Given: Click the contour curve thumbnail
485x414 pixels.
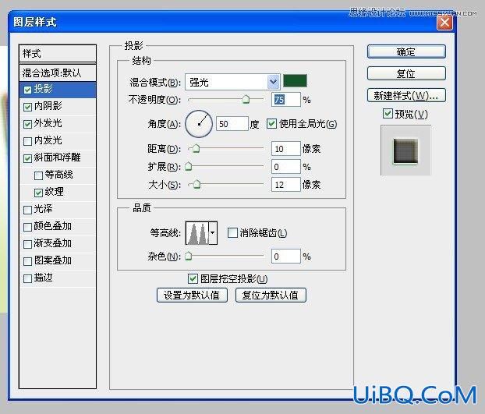Looking at the screenshot, I should click(197, 233).
